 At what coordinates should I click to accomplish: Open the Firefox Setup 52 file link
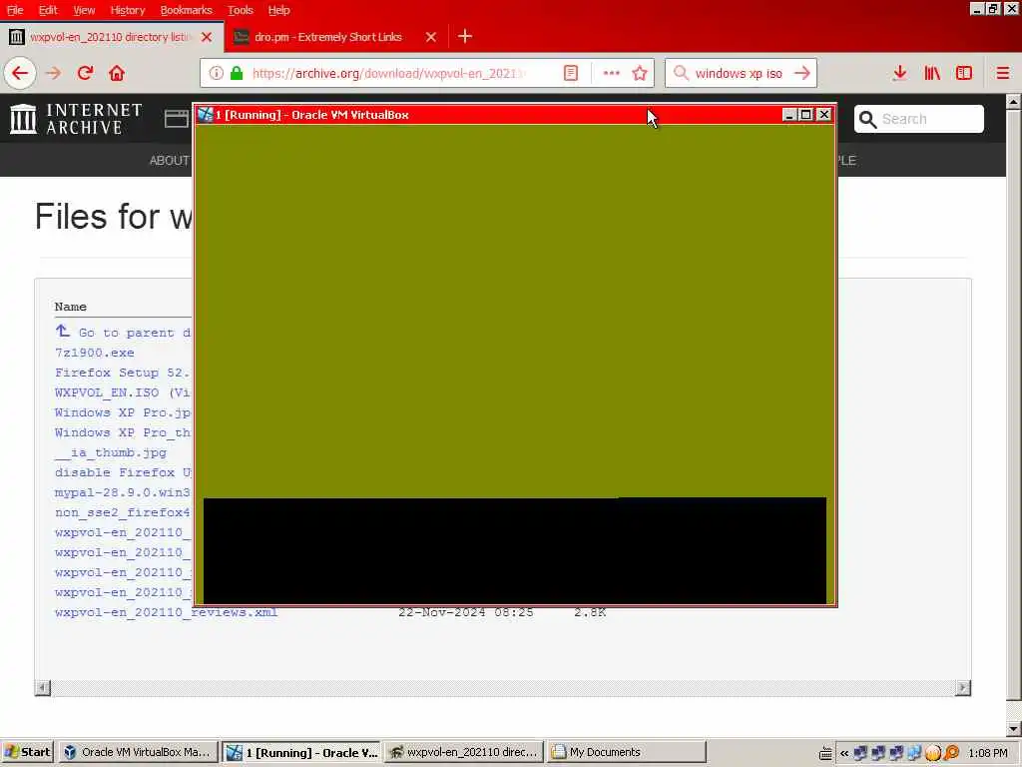tap(122, 373)
